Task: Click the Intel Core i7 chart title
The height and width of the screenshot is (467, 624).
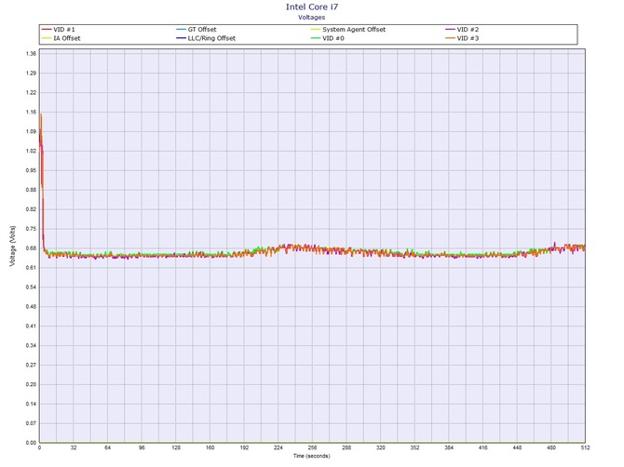Action: coord(312,7)
